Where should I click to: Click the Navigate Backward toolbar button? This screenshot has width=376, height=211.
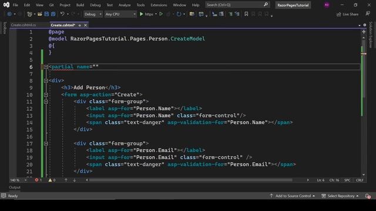click(9, 14)
